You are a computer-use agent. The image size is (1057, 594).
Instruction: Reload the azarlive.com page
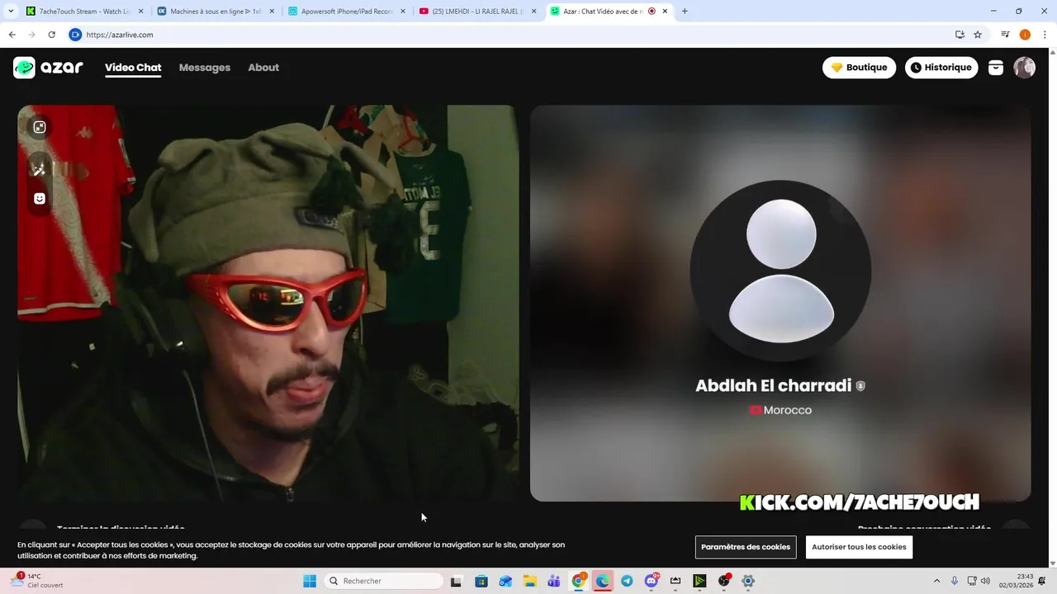pyautogui.click(x=51, y=35)
